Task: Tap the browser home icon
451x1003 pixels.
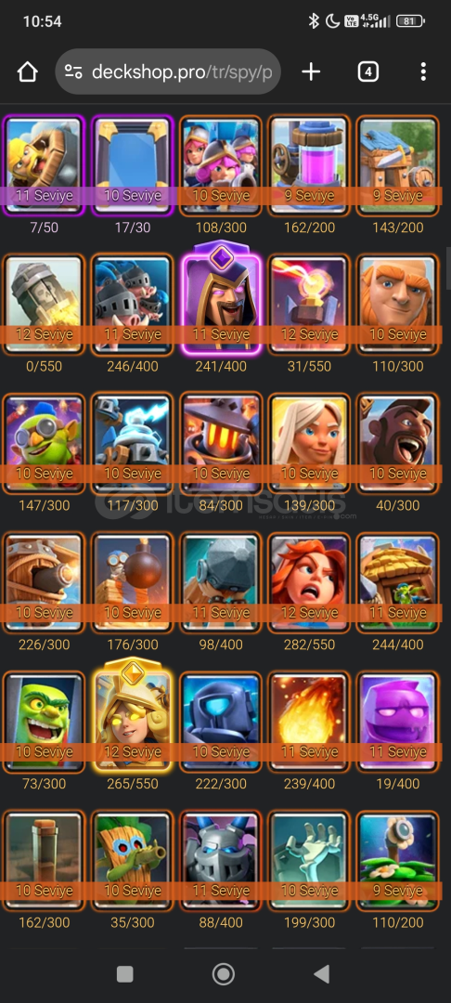Action: coord(28,72)
